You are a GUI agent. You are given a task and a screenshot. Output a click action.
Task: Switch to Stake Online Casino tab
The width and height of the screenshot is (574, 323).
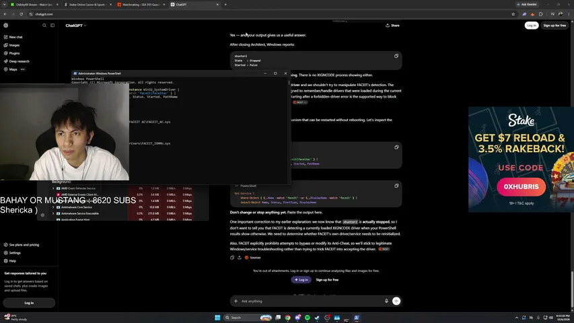pos(87,5)
